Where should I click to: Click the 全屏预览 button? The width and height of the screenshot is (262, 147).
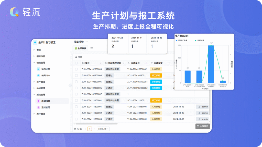coord(202,126)
